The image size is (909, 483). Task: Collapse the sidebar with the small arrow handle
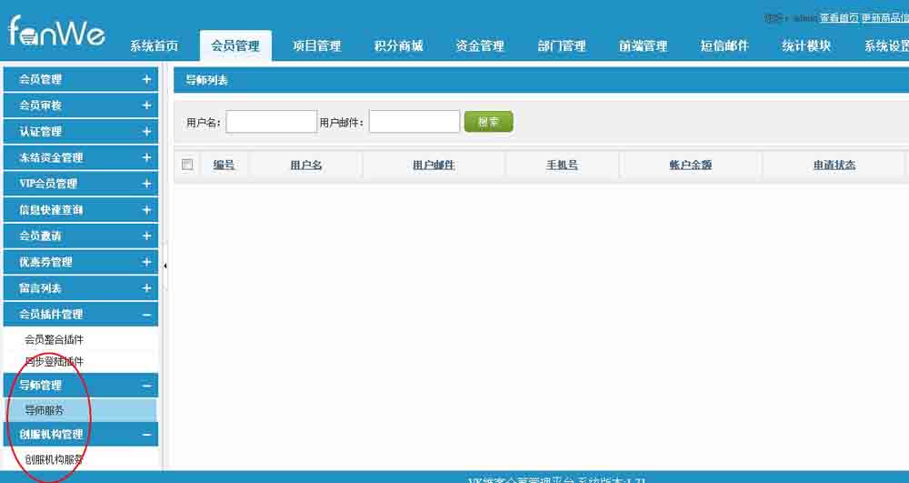(165, 265)
